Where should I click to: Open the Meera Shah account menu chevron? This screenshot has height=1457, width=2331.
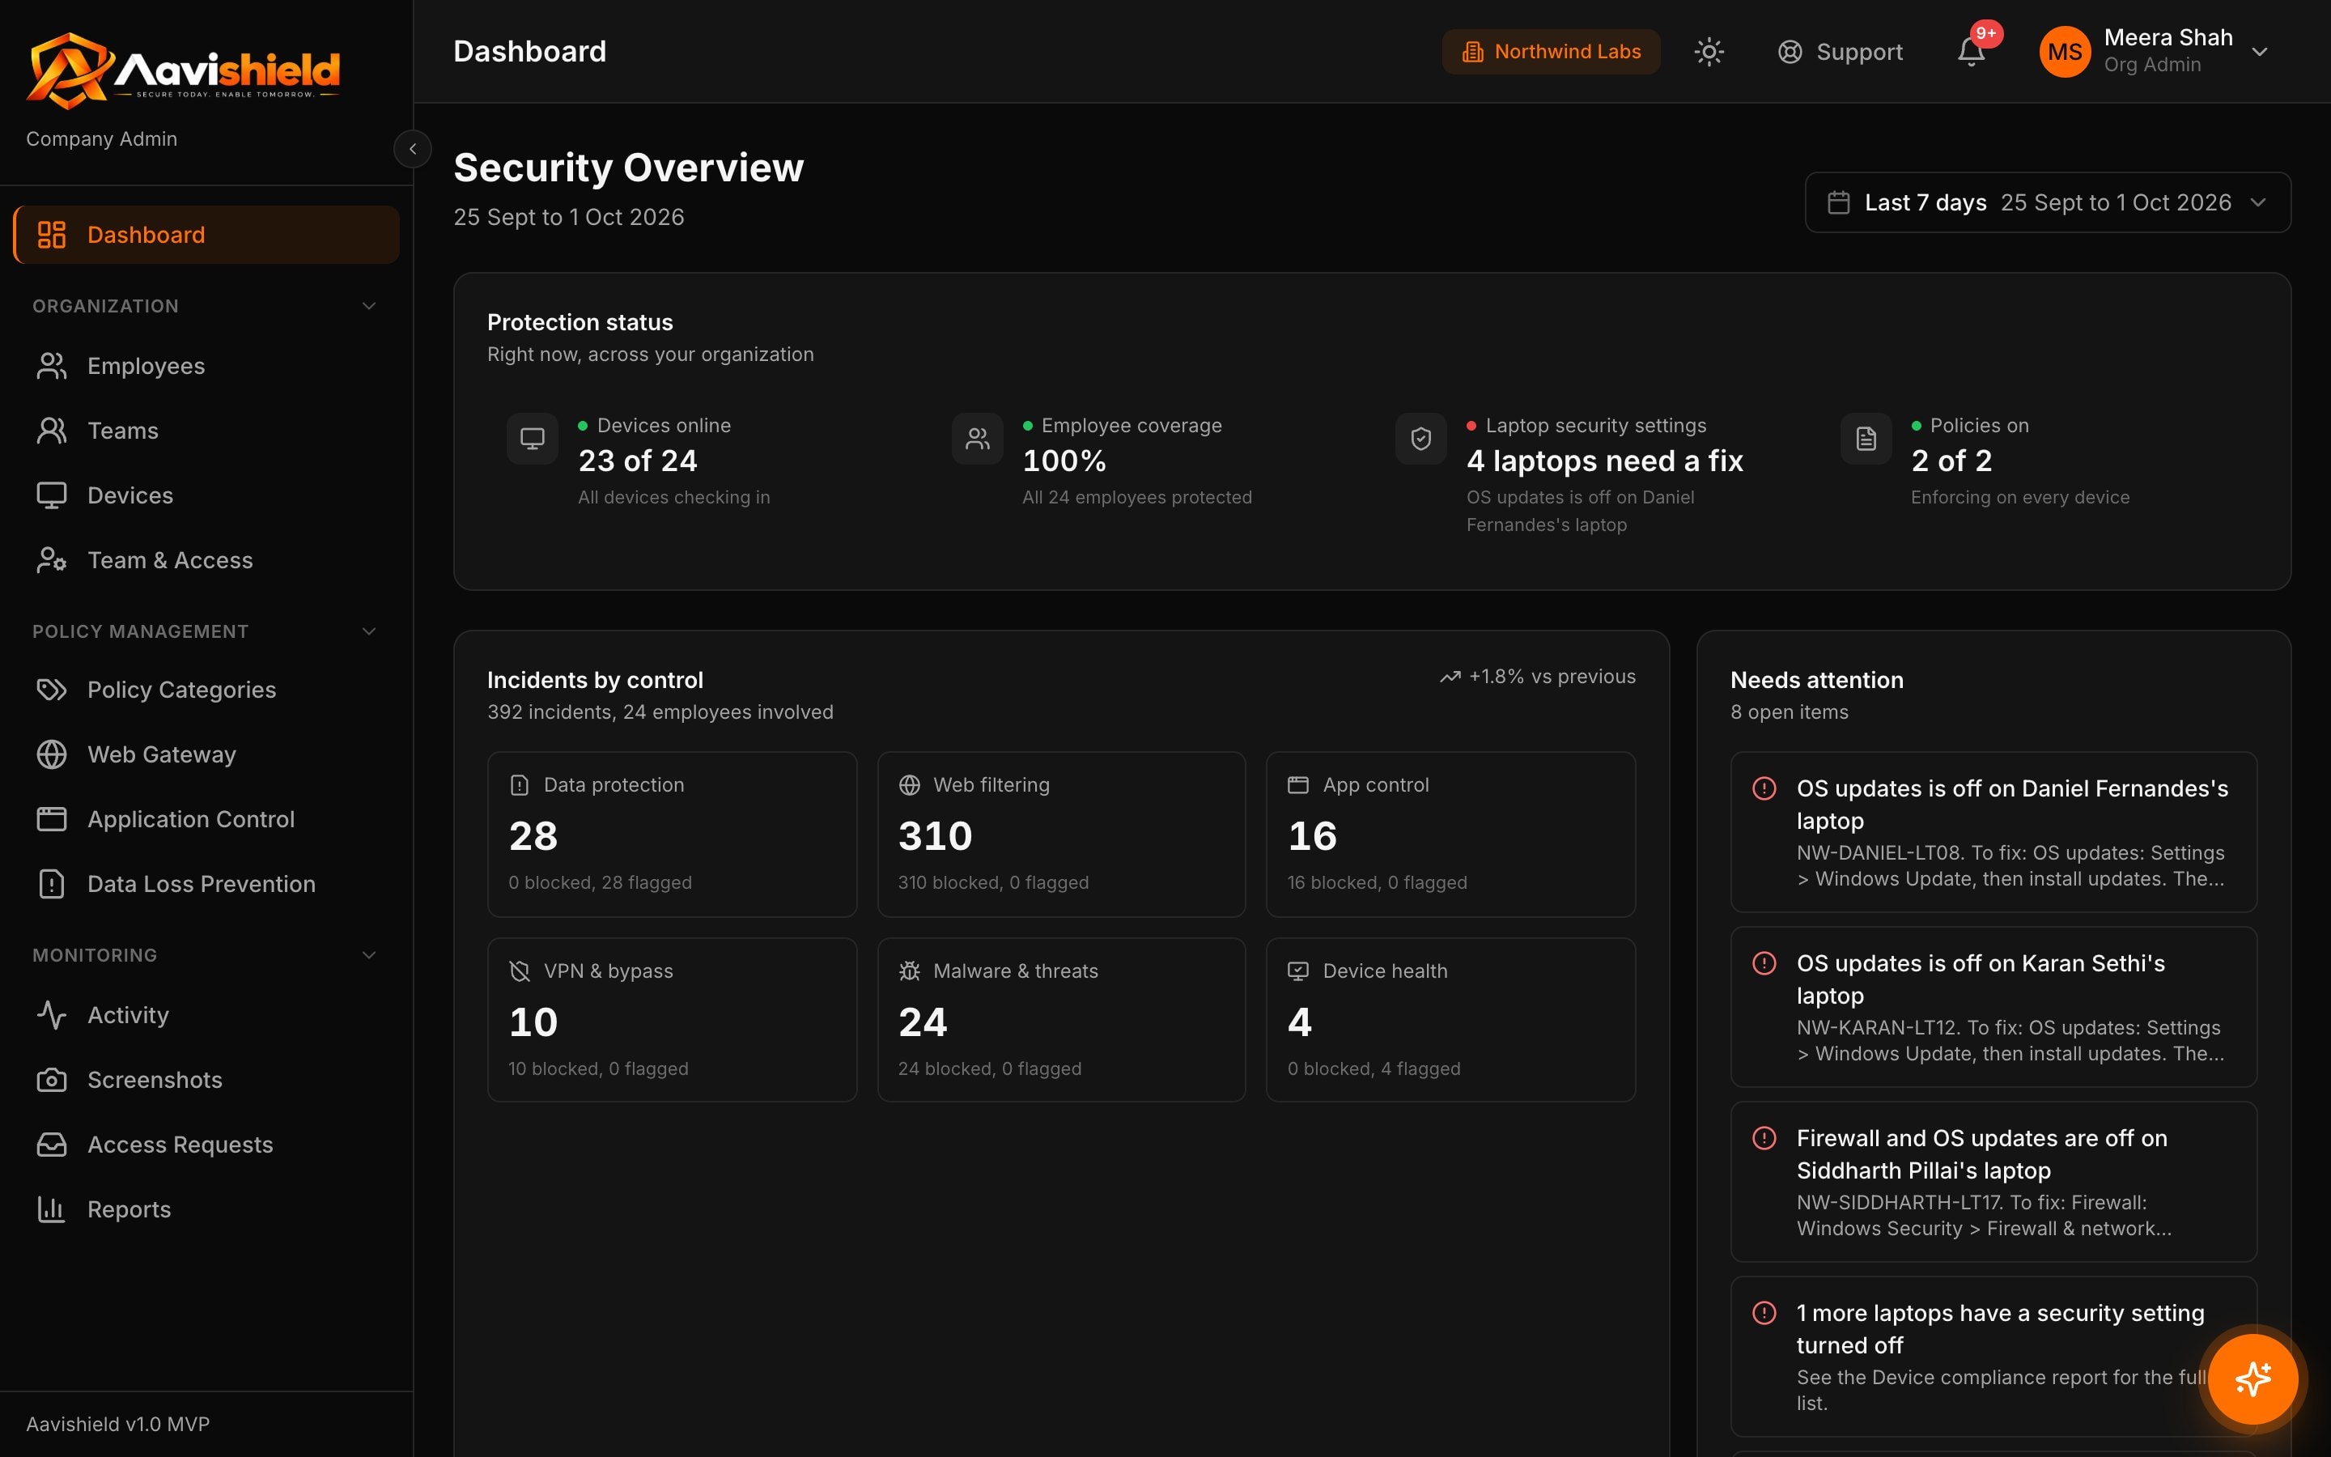tap(2260, 52)
